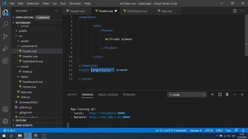This screenshot has width=248, height=139.
Task: Kill terminal with trash icon
Action: click(227, 95)
